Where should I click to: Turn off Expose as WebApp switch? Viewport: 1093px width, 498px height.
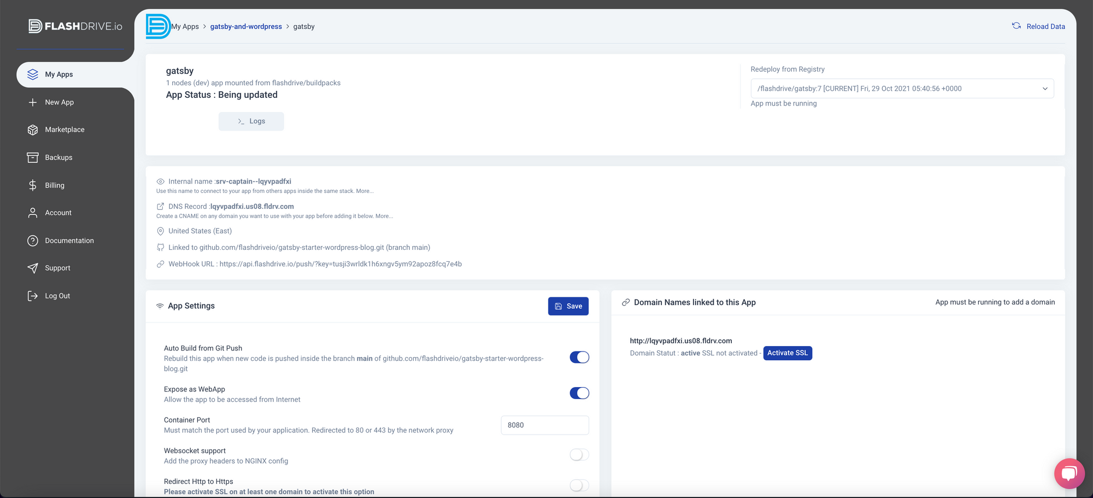(x=579, y=393)
